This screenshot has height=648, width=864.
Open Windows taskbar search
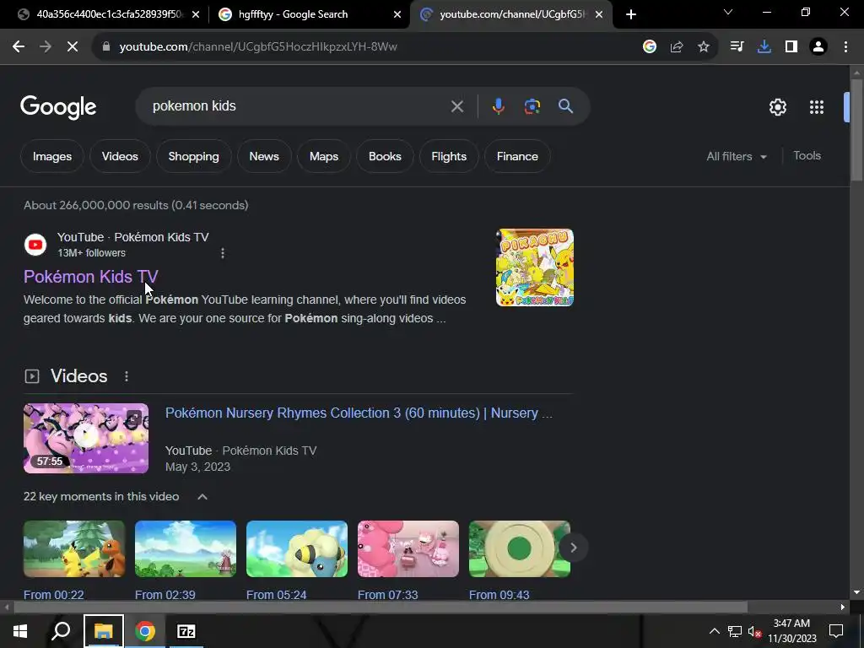pos(61,631)
